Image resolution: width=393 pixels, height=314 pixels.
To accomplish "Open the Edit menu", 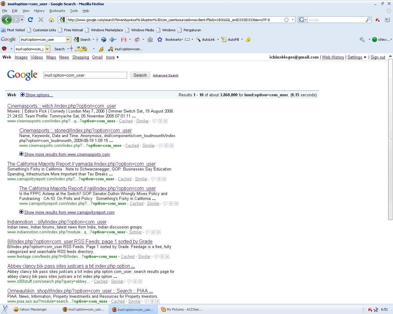I will (15, 11).
